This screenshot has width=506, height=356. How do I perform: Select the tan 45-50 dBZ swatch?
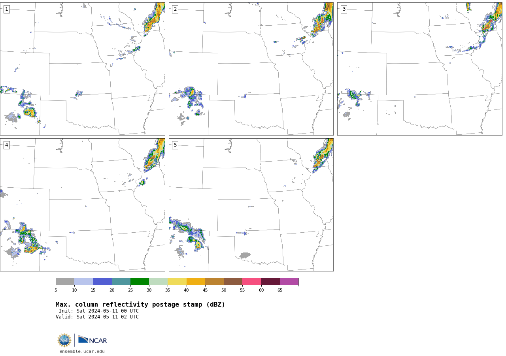(214, 282)
